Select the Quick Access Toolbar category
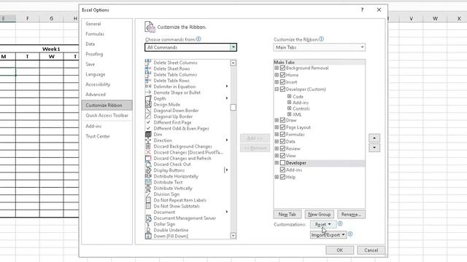 coord(107,115)
